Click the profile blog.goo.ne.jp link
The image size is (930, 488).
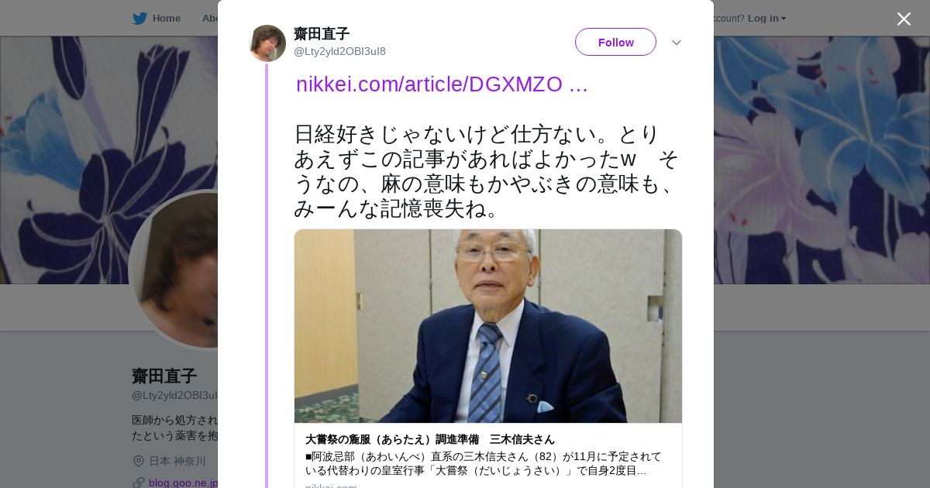click(183, 483)
